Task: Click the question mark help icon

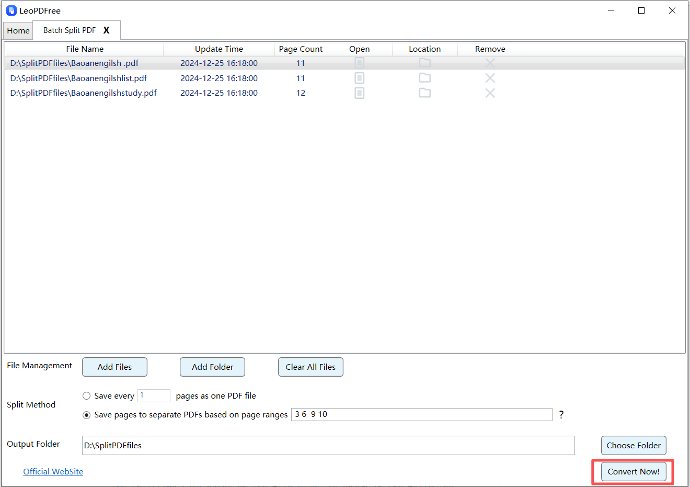Action: click(561, 415)
